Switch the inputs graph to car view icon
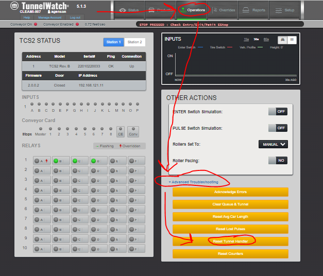 point(282,40)
